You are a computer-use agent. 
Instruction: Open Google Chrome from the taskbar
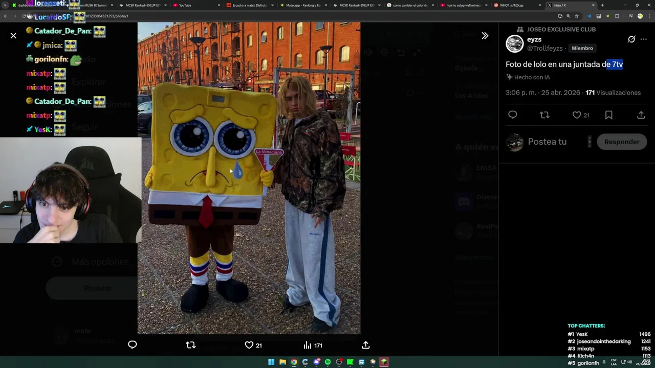click(294, 362)
